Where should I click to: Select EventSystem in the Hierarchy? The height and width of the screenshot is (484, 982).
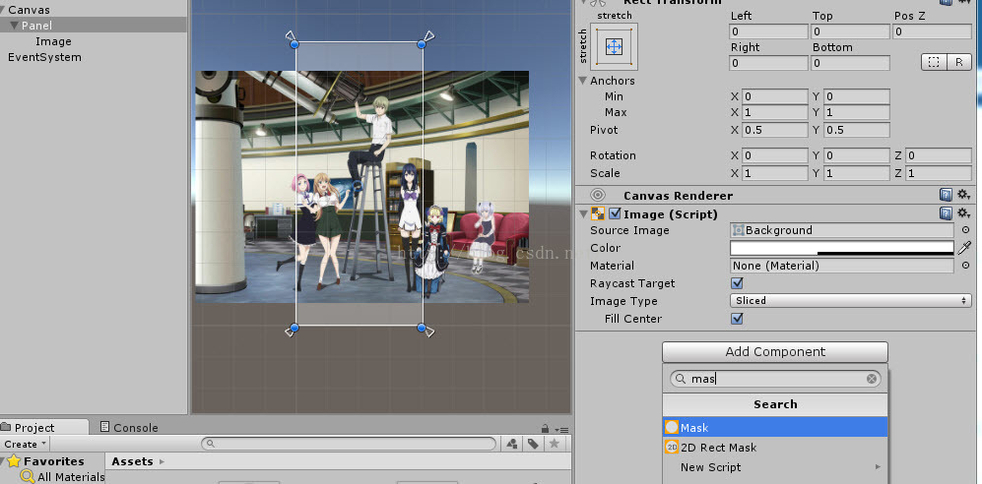(x=44, y=57)
